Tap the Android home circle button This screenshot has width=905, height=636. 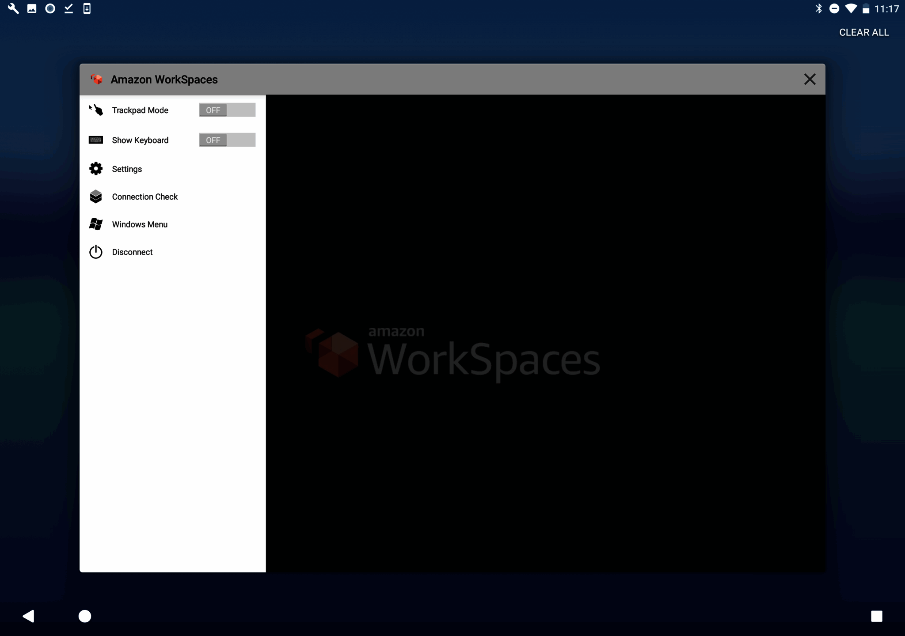(x=85, y=616)
